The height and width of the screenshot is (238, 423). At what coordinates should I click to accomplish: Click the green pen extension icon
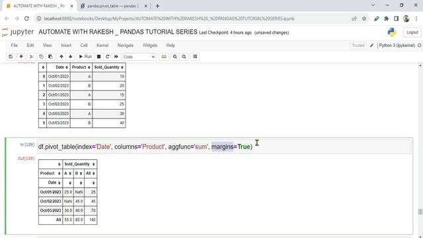point(376,19)
